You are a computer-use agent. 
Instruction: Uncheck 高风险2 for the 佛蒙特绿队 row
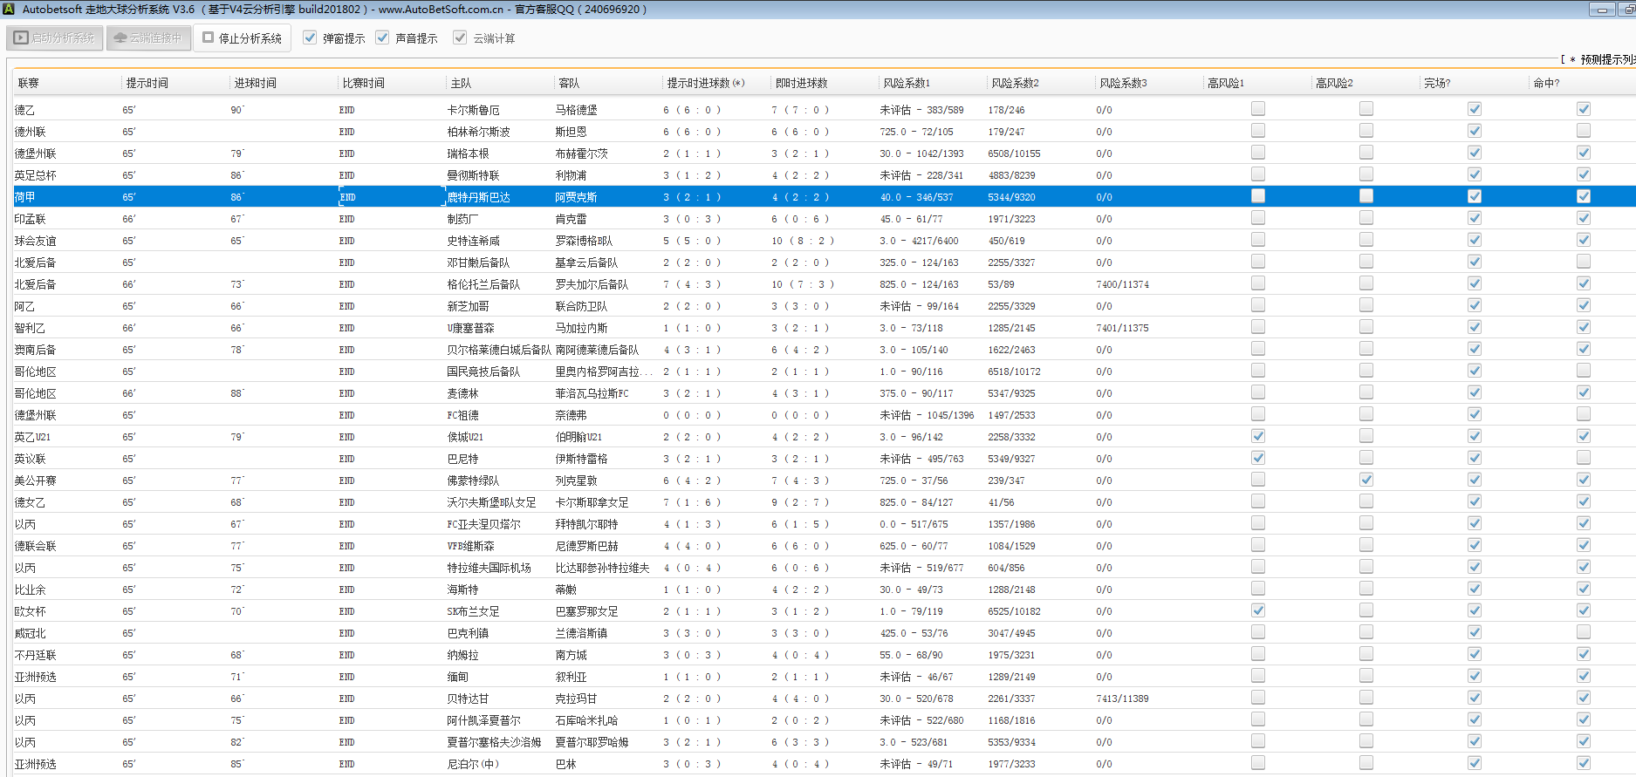1366,480
